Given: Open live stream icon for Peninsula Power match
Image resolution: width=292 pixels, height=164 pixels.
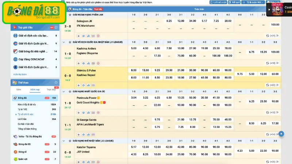Looking at the screenshot, I should (98, 113).
